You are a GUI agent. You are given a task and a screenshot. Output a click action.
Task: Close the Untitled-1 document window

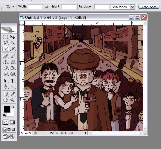[x=144, y=17]
